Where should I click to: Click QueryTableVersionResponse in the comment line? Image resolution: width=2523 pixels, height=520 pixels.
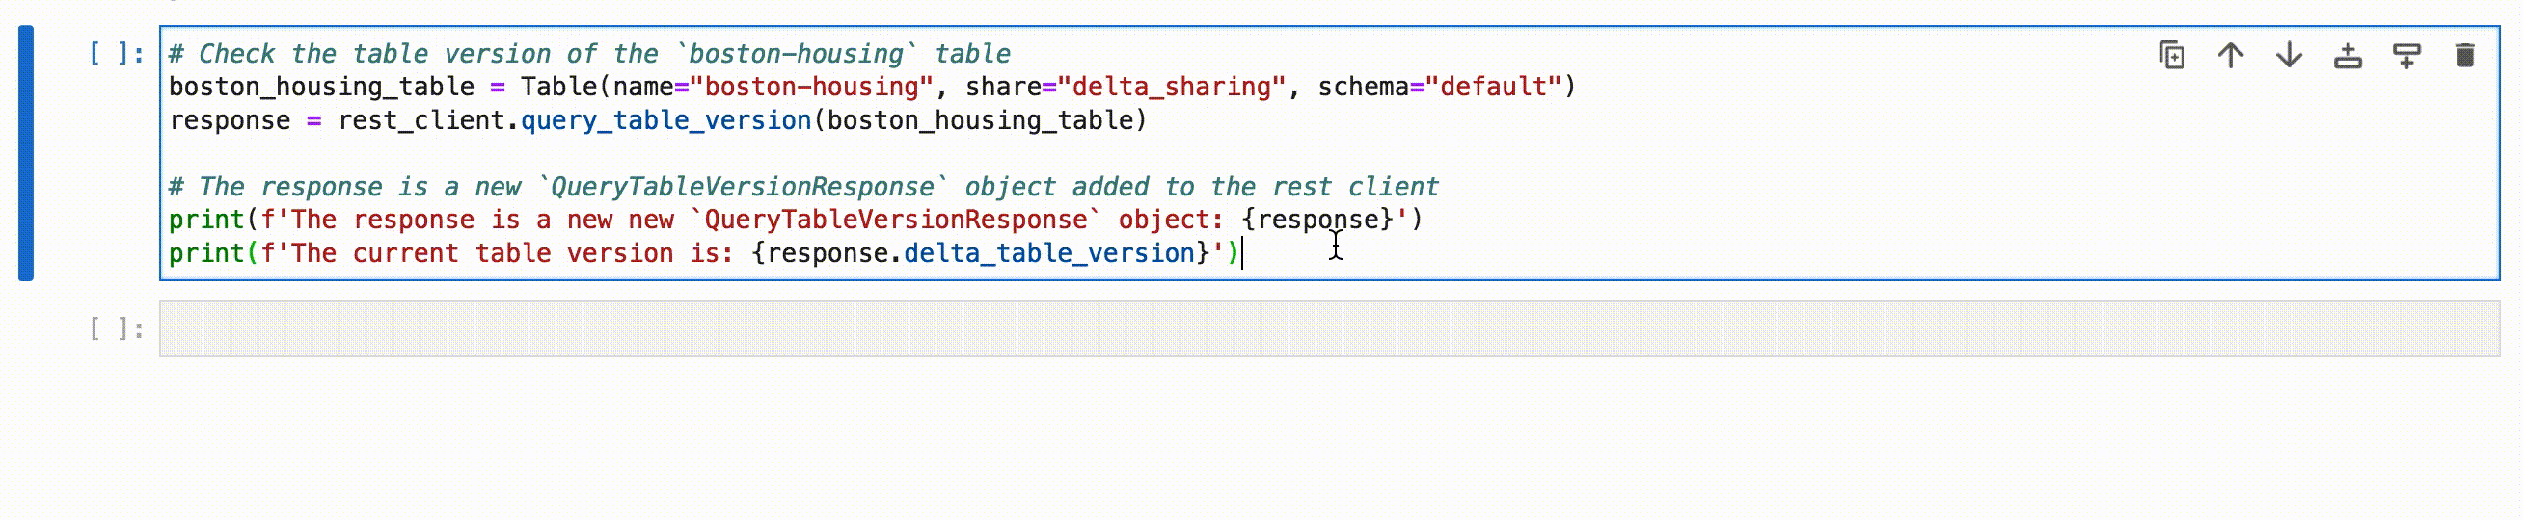coord(743,188)
